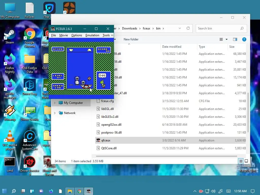The width and height of the screenshot is (260, 195).
Task: Click the Windows Start button
Action: 4,191
